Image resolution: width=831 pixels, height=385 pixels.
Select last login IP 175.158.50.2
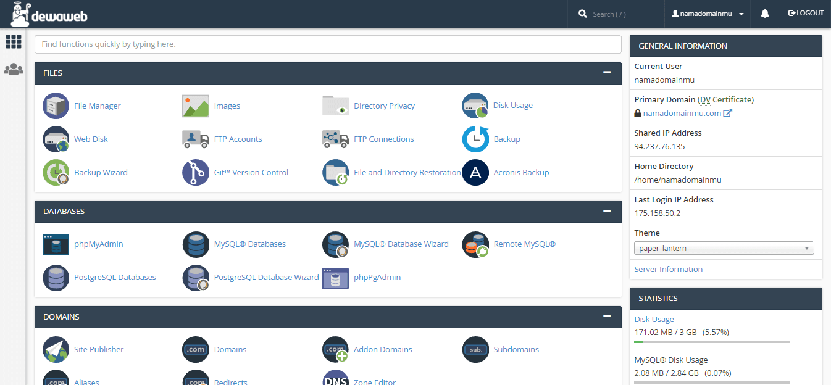click(x=658, y=213)
